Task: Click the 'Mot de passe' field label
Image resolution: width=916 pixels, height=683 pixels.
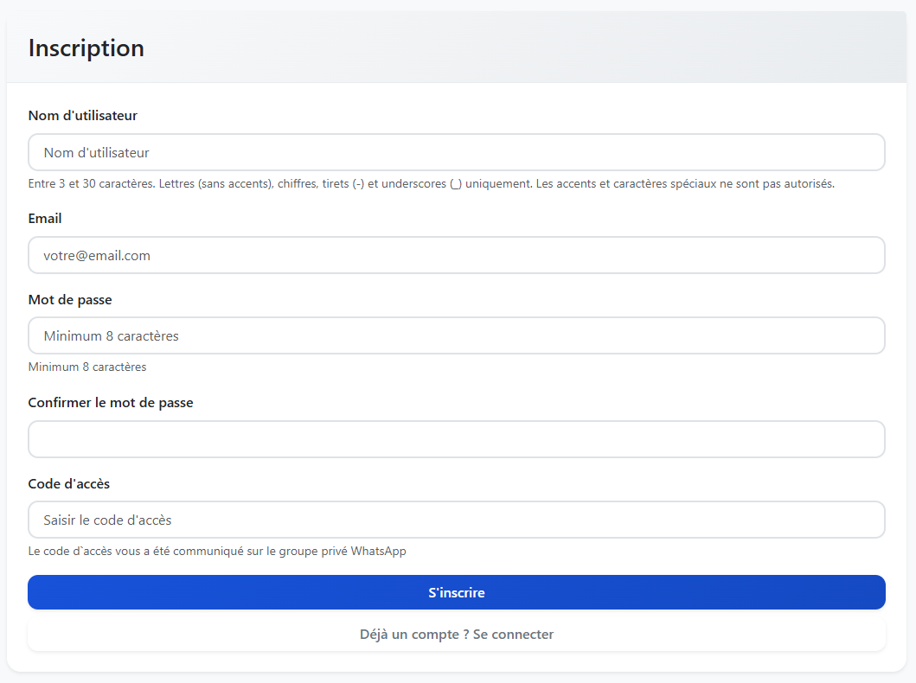Action: [70, 300]
